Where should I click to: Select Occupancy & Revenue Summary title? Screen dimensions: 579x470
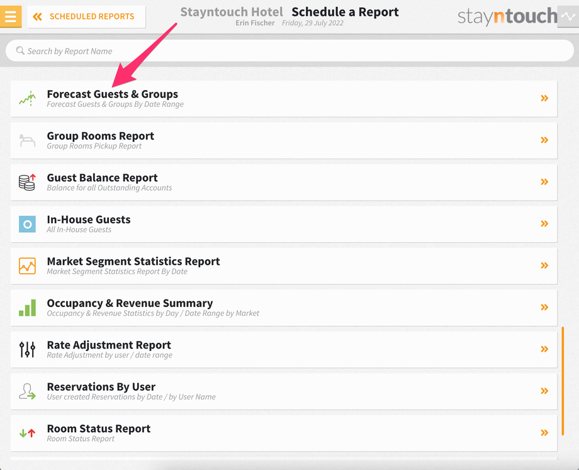130,303
